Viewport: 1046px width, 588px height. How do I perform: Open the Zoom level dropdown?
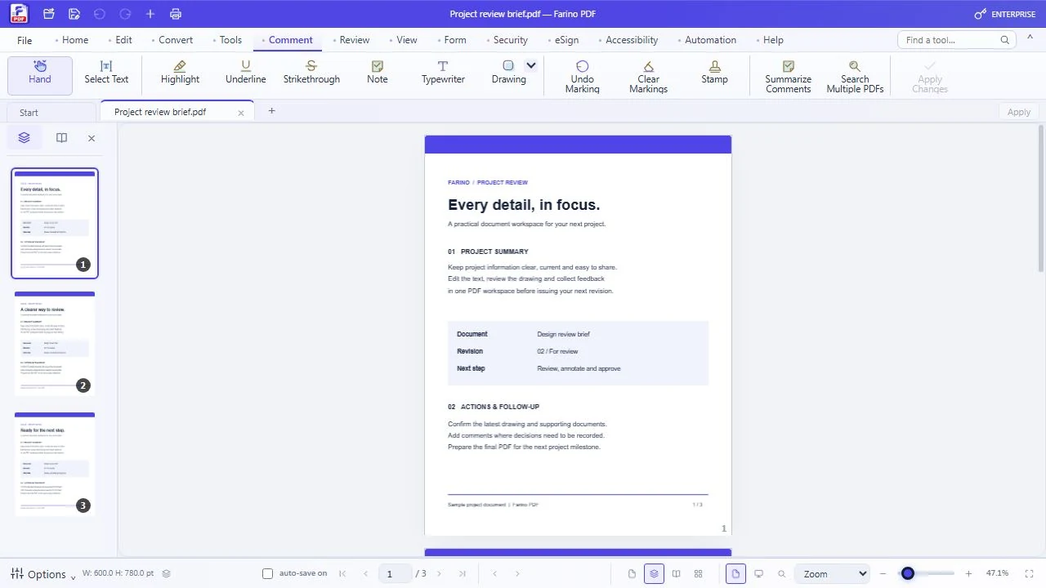click(x=833, y=574)
